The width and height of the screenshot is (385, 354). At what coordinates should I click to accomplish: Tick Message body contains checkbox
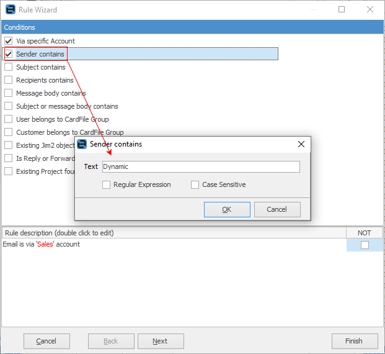pos(8,93)
